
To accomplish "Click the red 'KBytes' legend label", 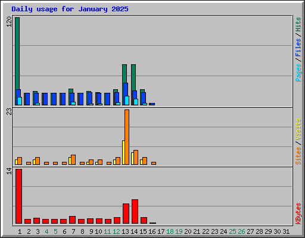I will [x=298, y=214].
